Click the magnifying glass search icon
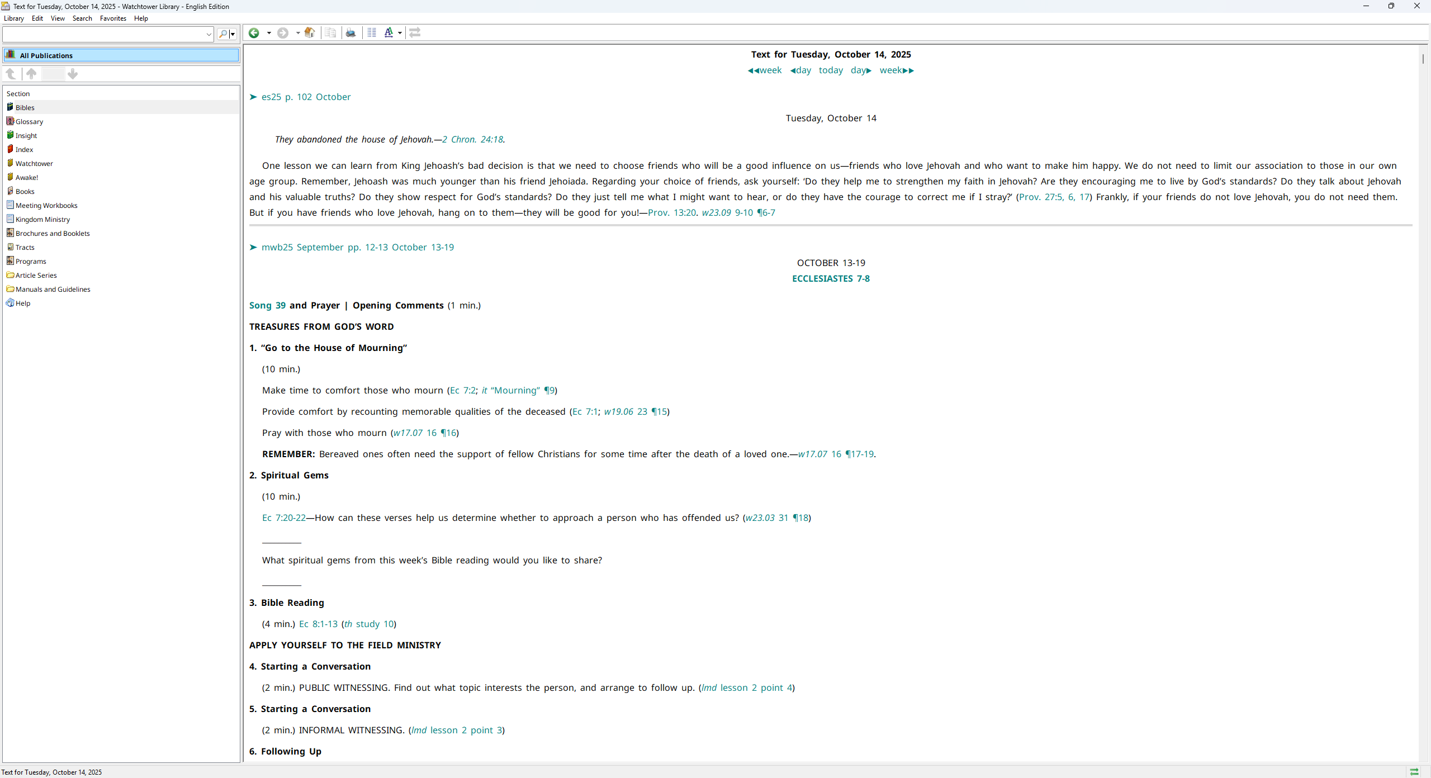This screenshot has width=1431, height=778. [223, 34]
